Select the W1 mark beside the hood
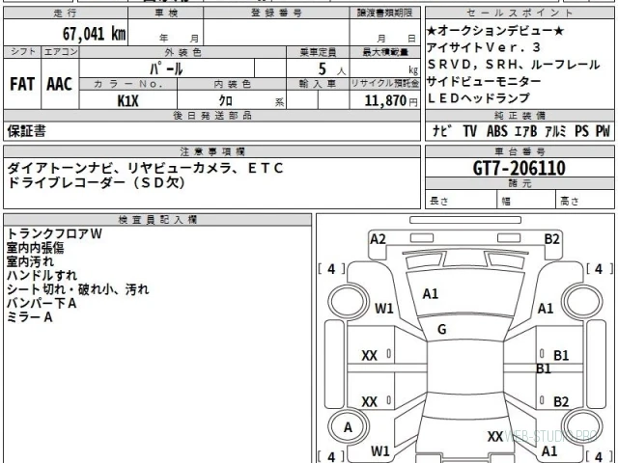Image resolution: width=618 pixels, height=463 pixels. tap(384, 308)
